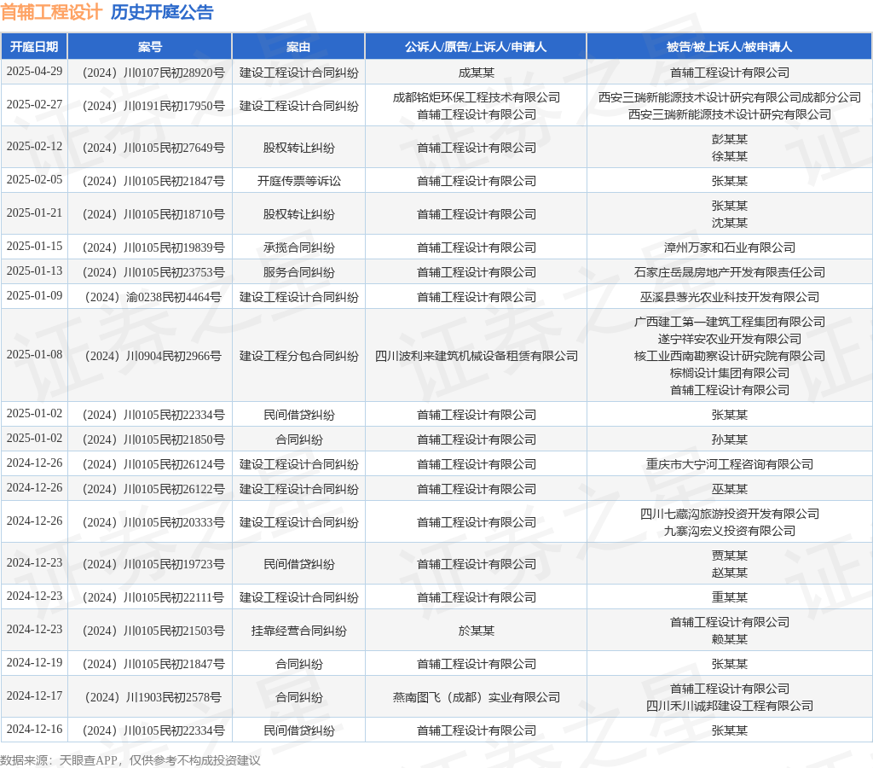Click defendant 赵某某
Screen dimensions: 873x768
[x=730, y=573]
